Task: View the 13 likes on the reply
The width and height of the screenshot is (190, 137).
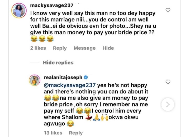Action: (x=53, y=133)
